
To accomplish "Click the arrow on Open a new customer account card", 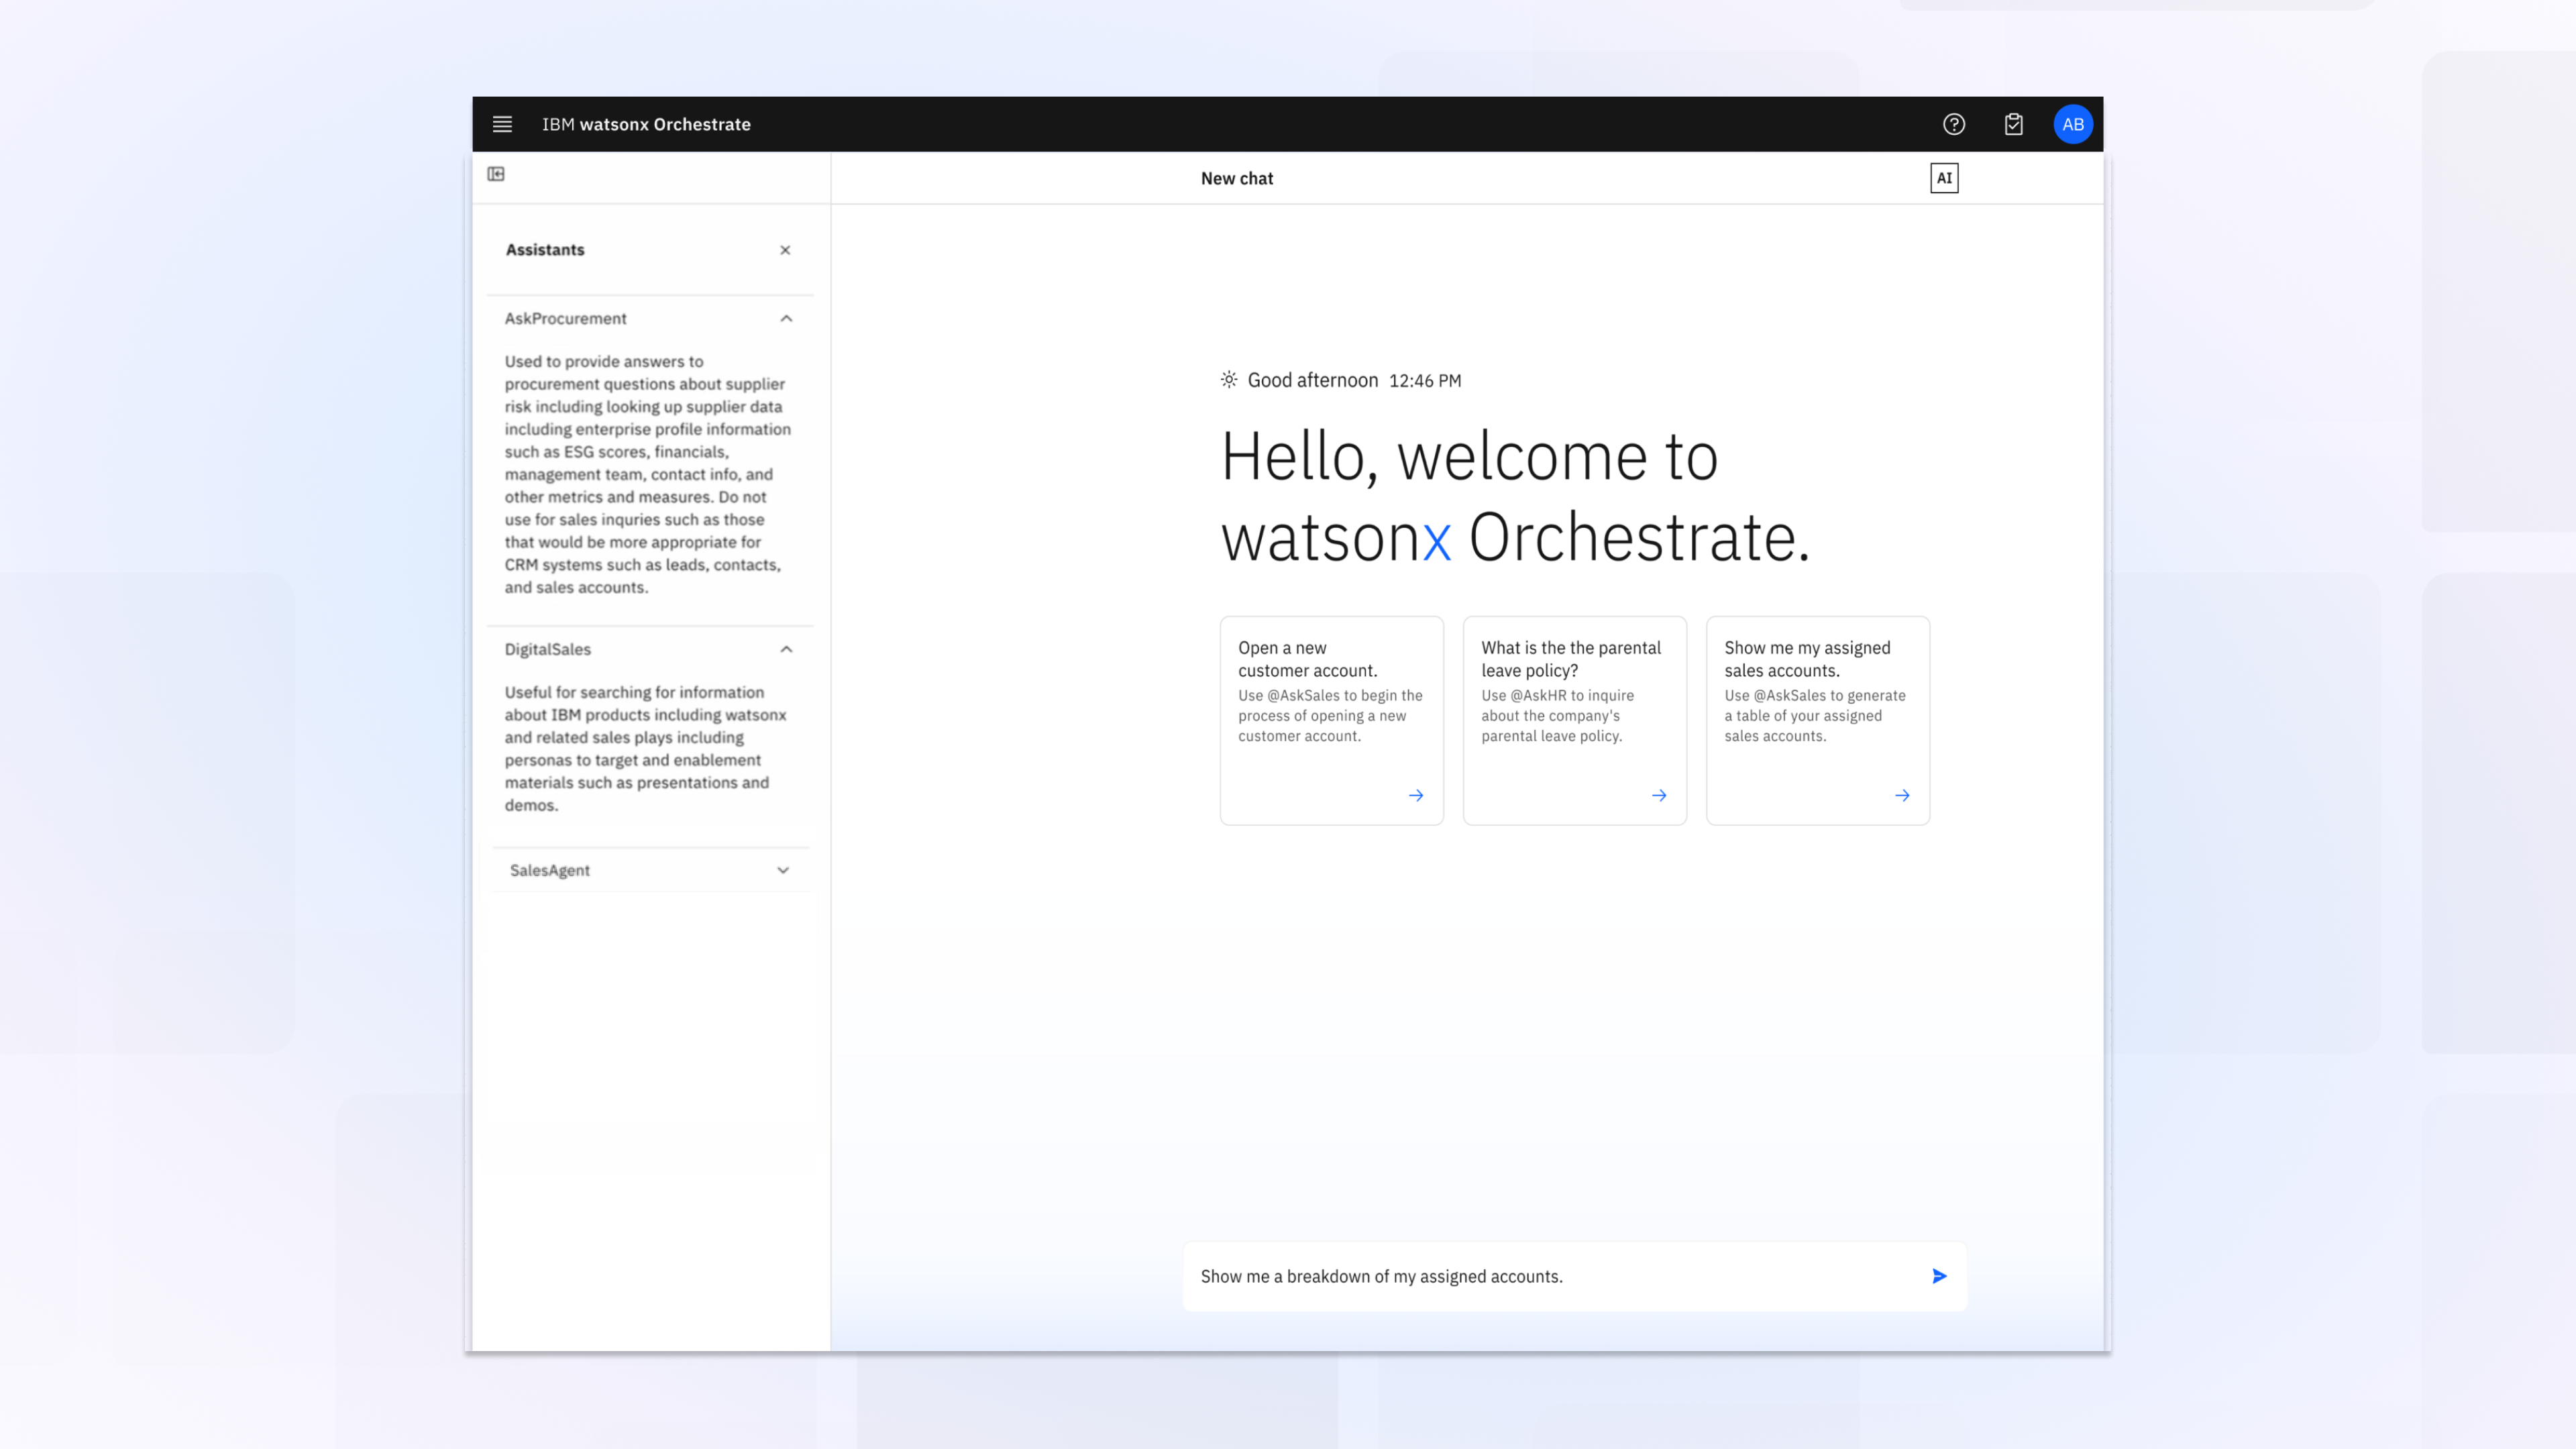I will pos(1416,795).
